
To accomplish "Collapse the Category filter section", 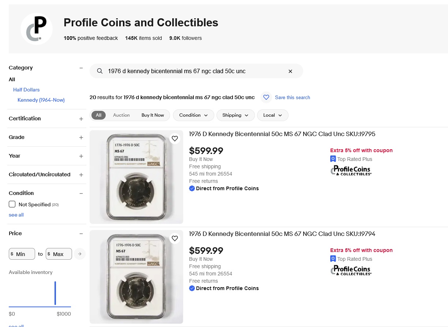I will [81, 68].
